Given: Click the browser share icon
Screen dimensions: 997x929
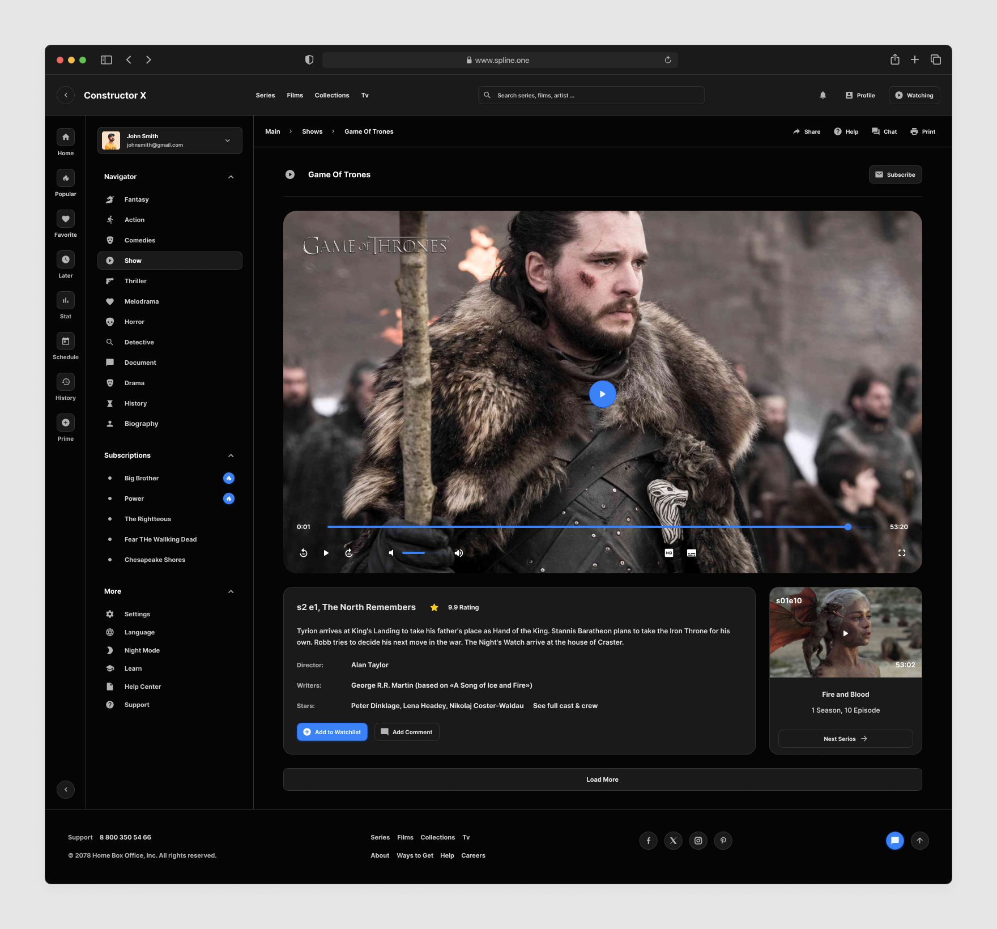Looking at the screenshot, I should point(895,59).
